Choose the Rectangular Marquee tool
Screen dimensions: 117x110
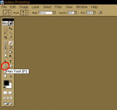click(x=5, y=28)
